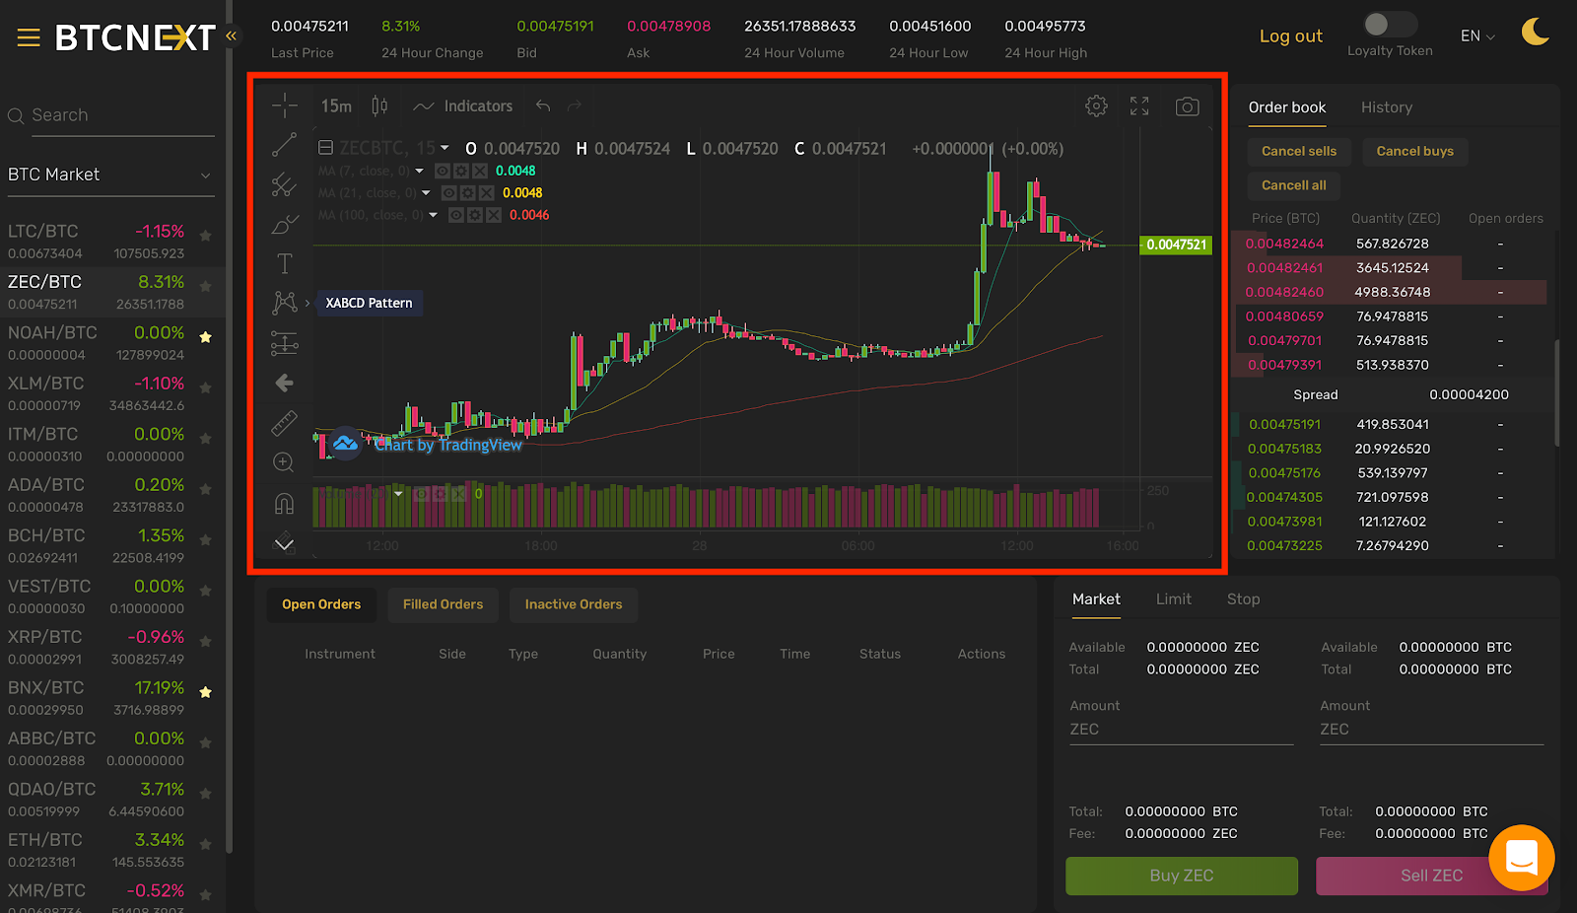Expand MA (21, close, 0) dropdown arrow
The height and width of the screenshot is (913, 1577).
coord(426,193)
